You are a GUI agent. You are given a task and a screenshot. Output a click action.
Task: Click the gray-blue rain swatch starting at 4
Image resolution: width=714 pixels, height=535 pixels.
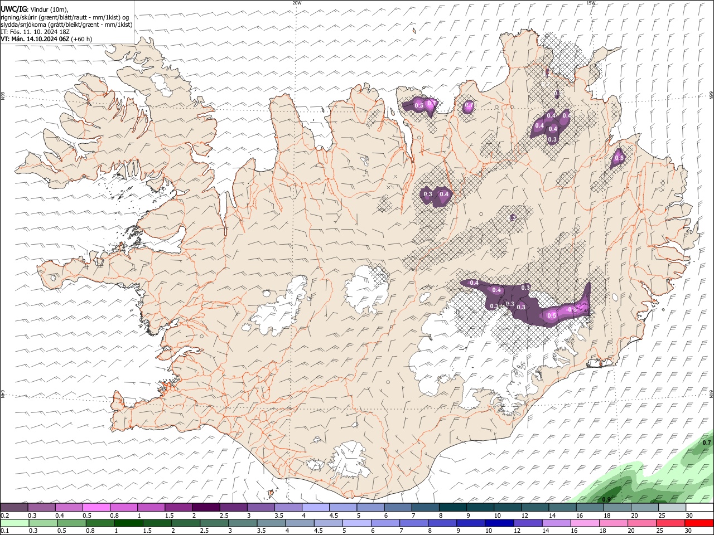pyautogui.click(x=300, y=523)
